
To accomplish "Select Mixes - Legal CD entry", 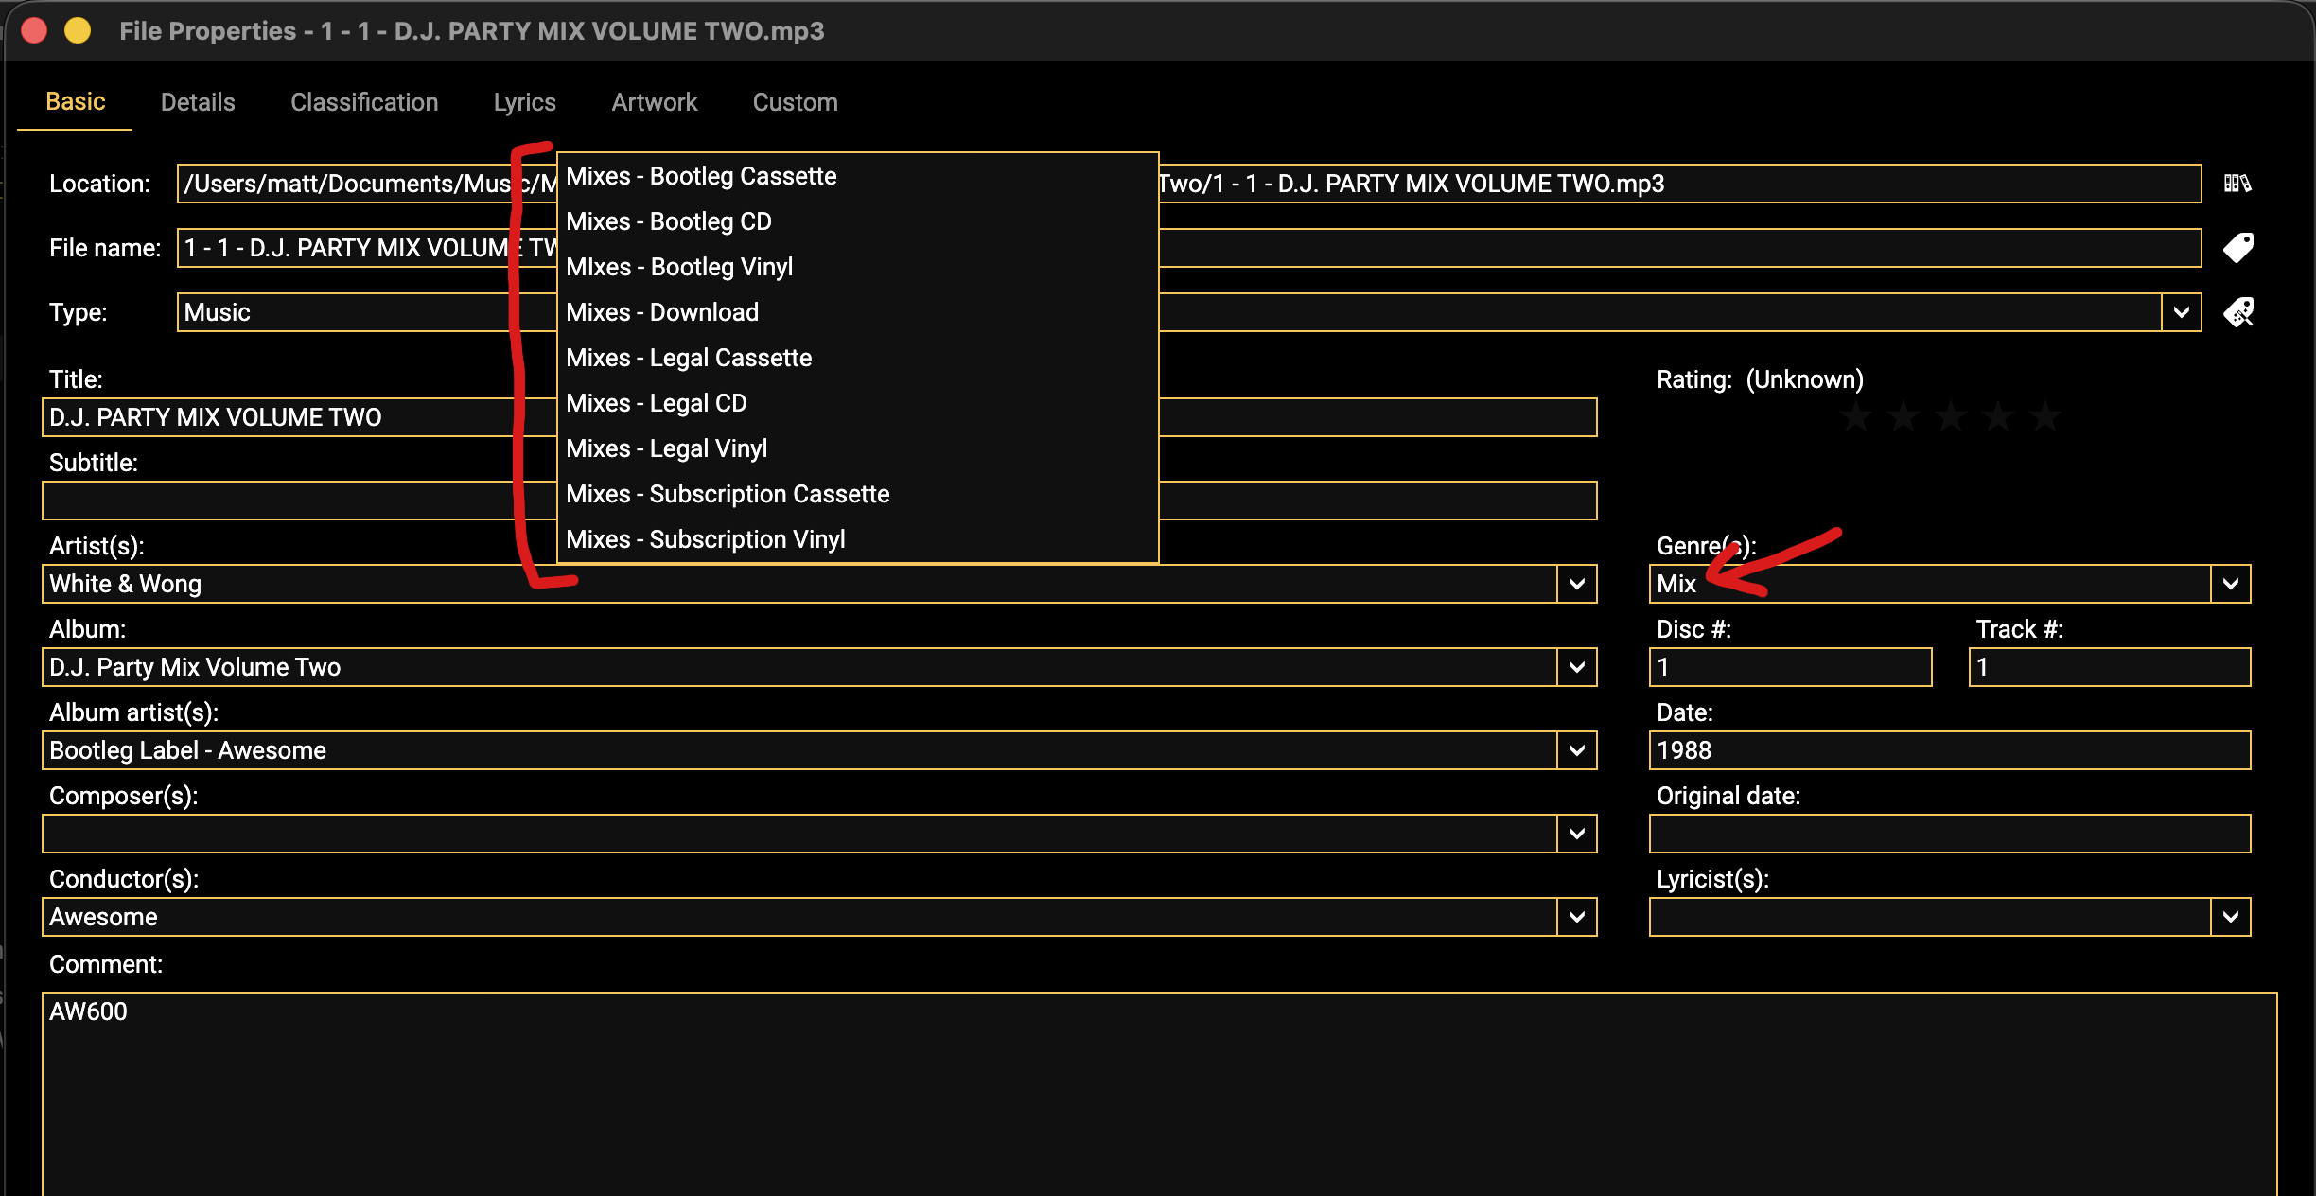I will 857,403.
